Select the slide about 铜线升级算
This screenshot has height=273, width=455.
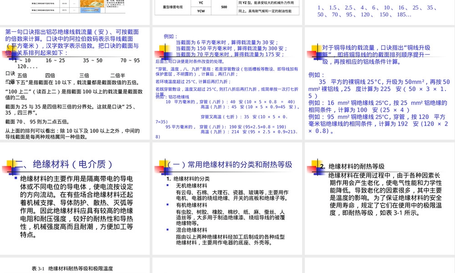(x=380, y=84)
